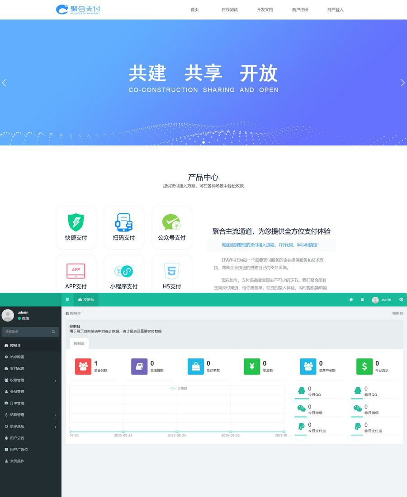This screenshot has width=407, height=497.
Task: Open the settings gear icon beside admin
Action: 401,300
